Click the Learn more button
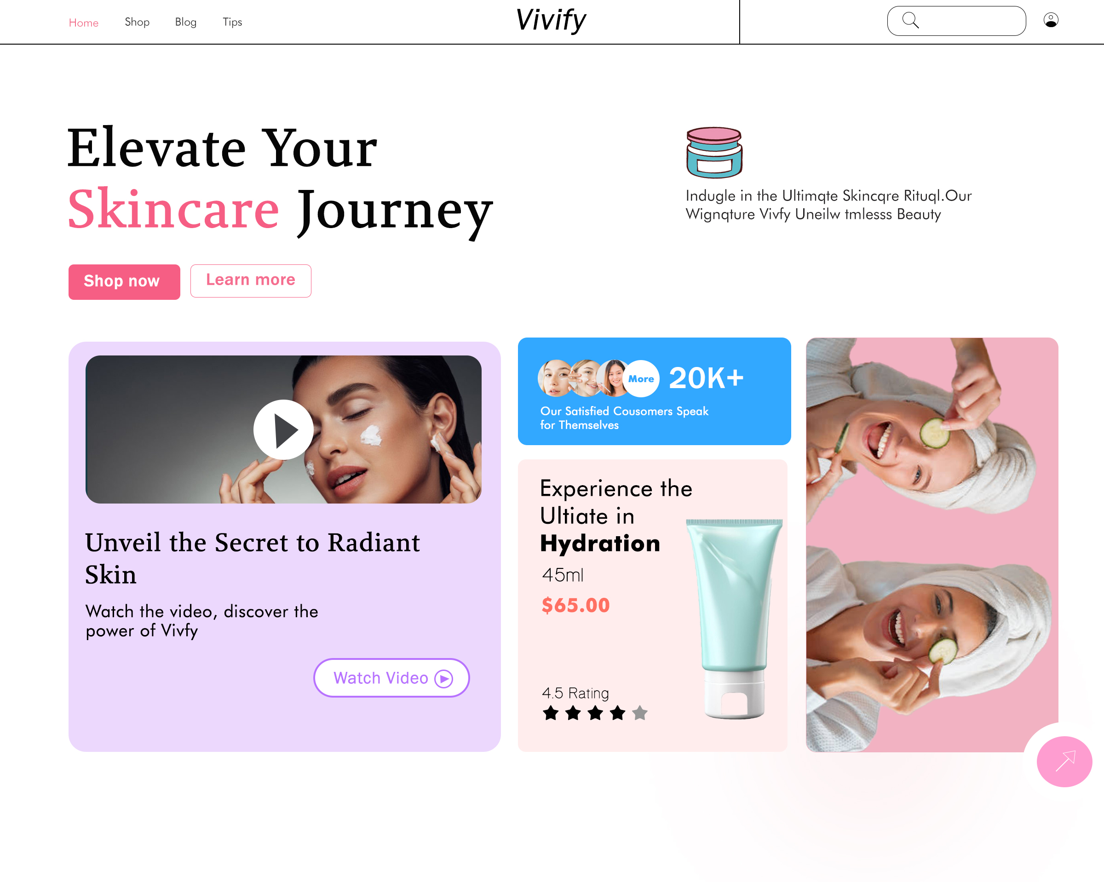Viewport: 1104px width, 882px height. [251, 281]
